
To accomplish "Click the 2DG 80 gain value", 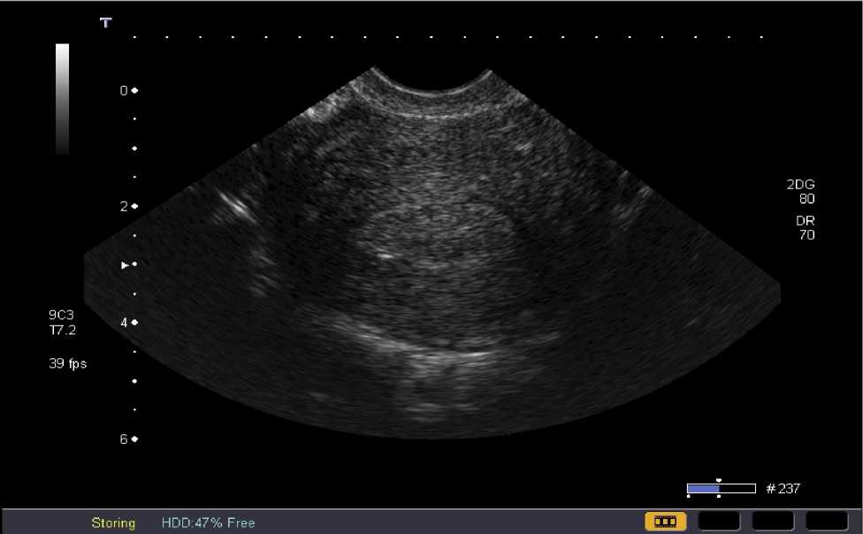I will point(801,192).
